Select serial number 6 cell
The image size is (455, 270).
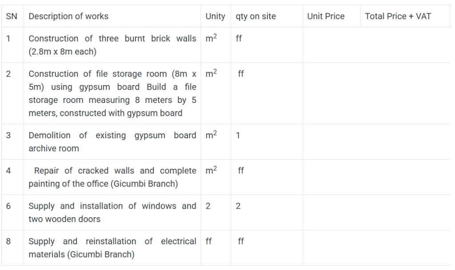click(8, 206)
